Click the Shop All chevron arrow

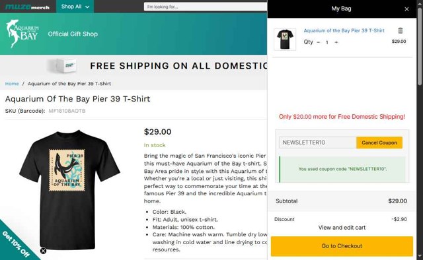coord(87,7)
